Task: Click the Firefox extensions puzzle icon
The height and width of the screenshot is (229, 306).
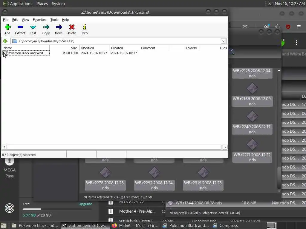Action: [278, 26]
